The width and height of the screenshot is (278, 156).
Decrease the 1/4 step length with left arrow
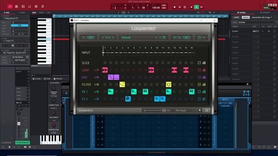click(x=103, y=38)
